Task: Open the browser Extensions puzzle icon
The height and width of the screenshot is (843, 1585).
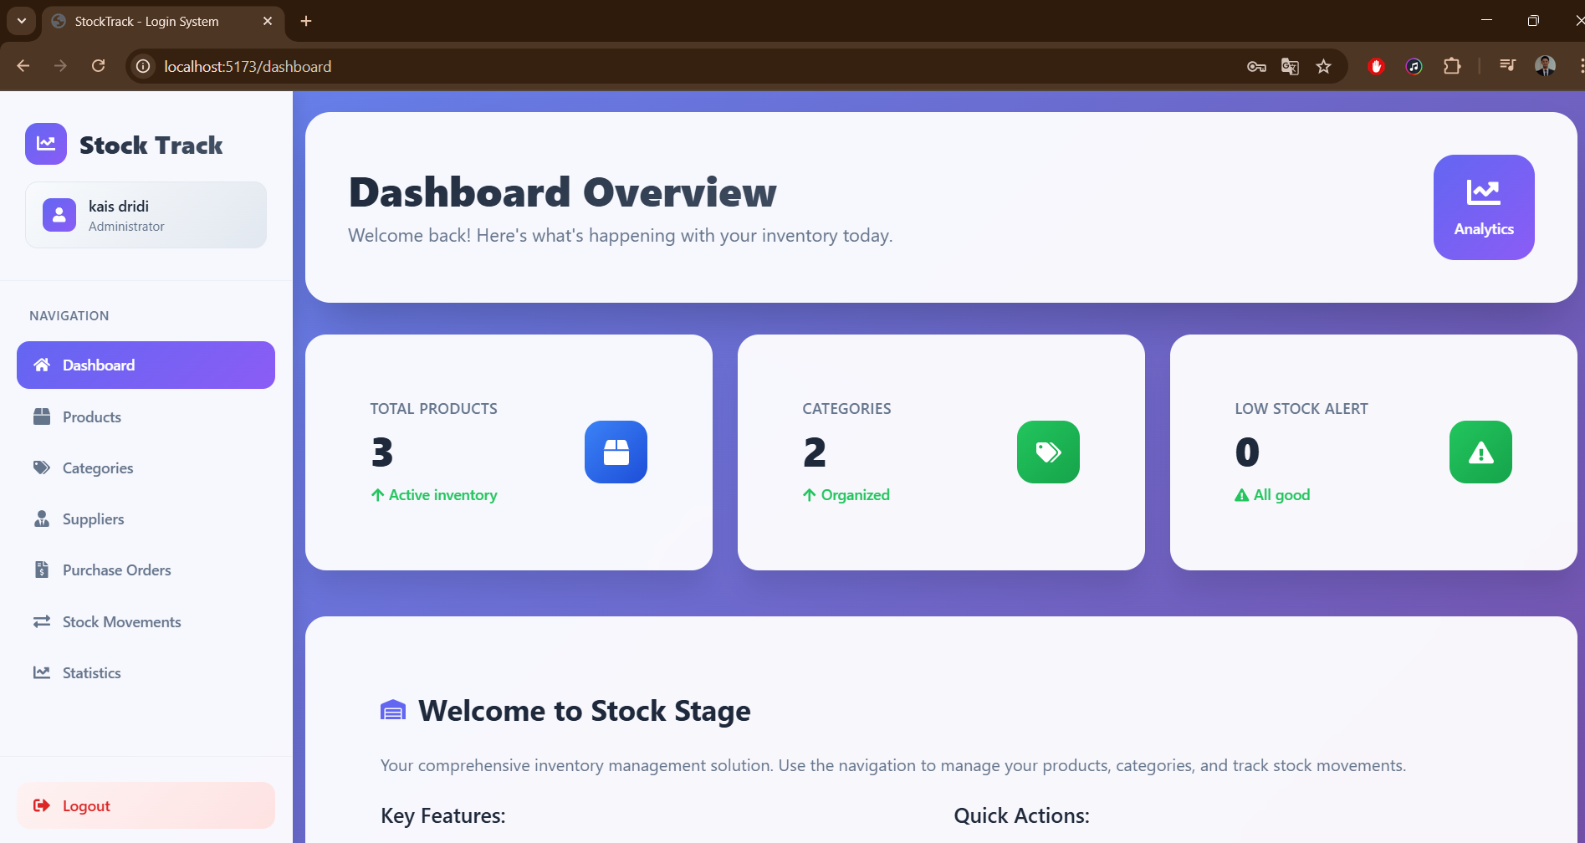Action: (x=1452, y=66)
